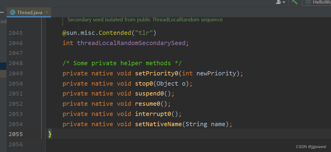
Task: Click line number 2046 in the gutter
Action: [16, 43]
